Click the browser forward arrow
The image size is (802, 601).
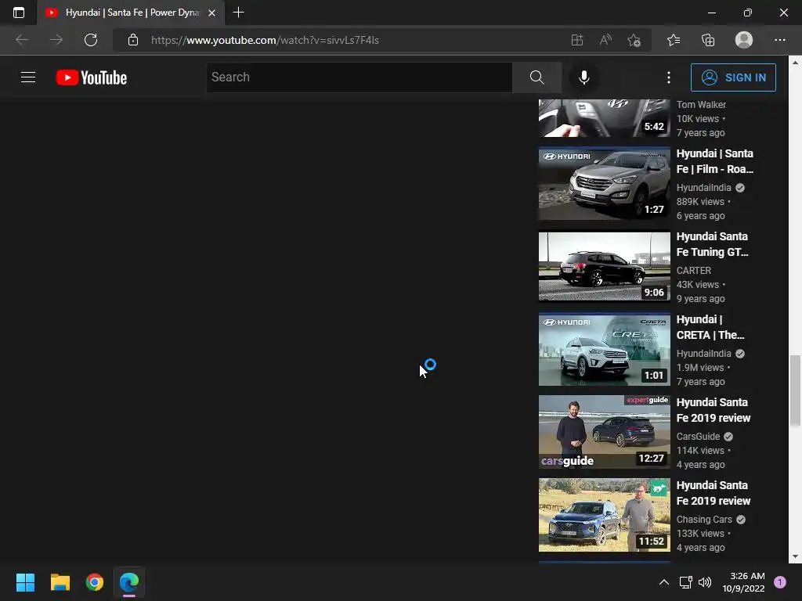point(56,40)
